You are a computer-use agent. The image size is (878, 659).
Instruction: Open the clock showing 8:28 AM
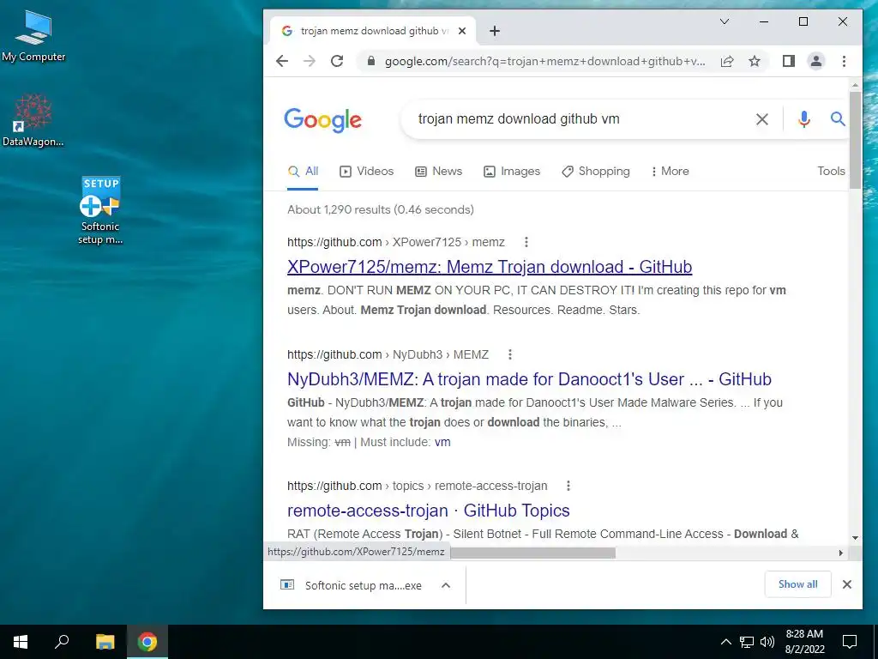pos(804,642)
